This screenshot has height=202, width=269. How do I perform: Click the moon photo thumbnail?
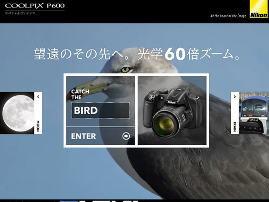[x=17, y=113]
